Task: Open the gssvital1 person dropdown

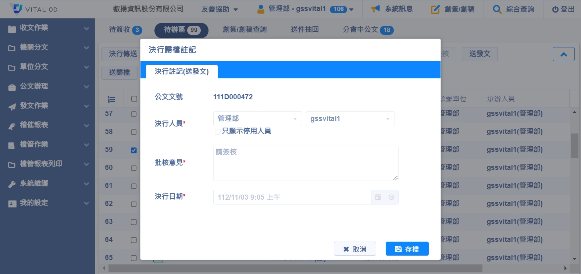Action: tap(350, 119)
